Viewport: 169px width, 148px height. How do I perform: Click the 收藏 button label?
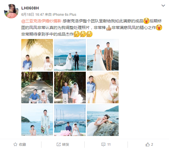[x=22, y=145]
